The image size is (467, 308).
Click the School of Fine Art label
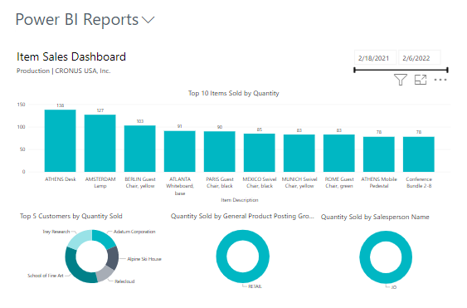(46, 276)
